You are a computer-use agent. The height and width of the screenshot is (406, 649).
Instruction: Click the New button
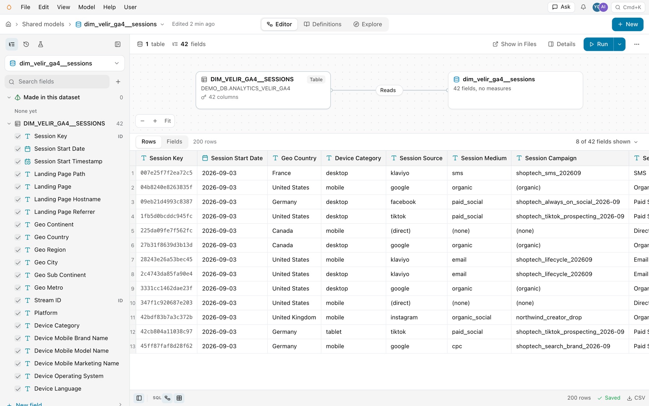click(x=628, y=24)
